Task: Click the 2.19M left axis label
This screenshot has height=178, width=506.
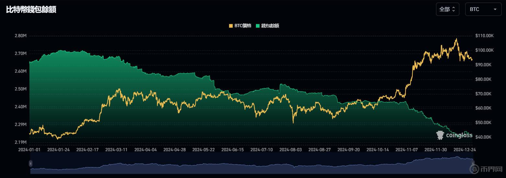Action: (20, 142)
